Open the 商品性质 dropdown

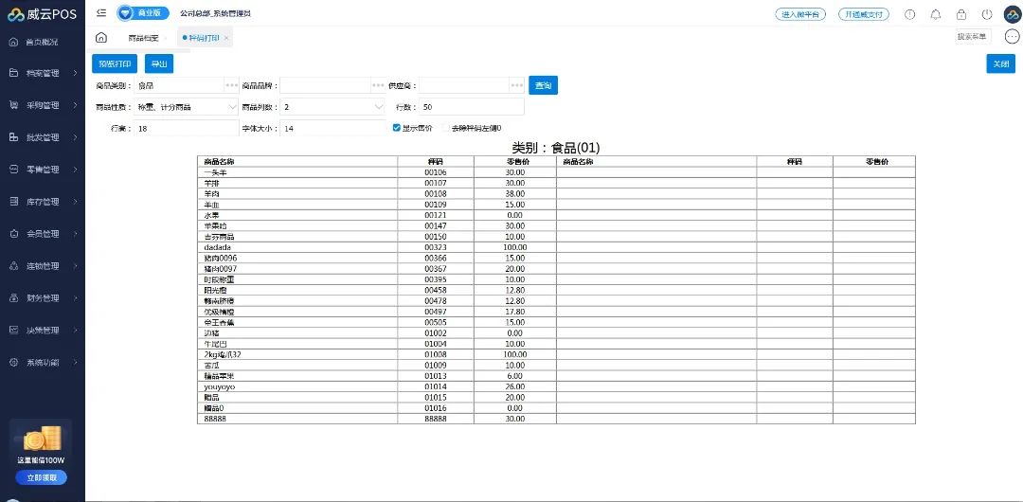187,107
